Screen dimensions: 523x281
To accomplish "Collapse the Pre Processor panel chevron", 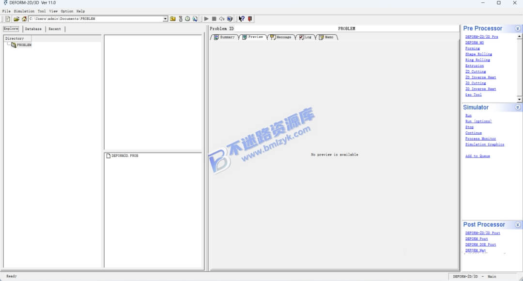I will pos(517,29).
